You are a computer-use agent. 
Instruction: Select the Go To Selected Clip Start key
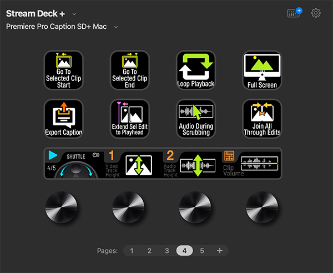pos(63,70)
